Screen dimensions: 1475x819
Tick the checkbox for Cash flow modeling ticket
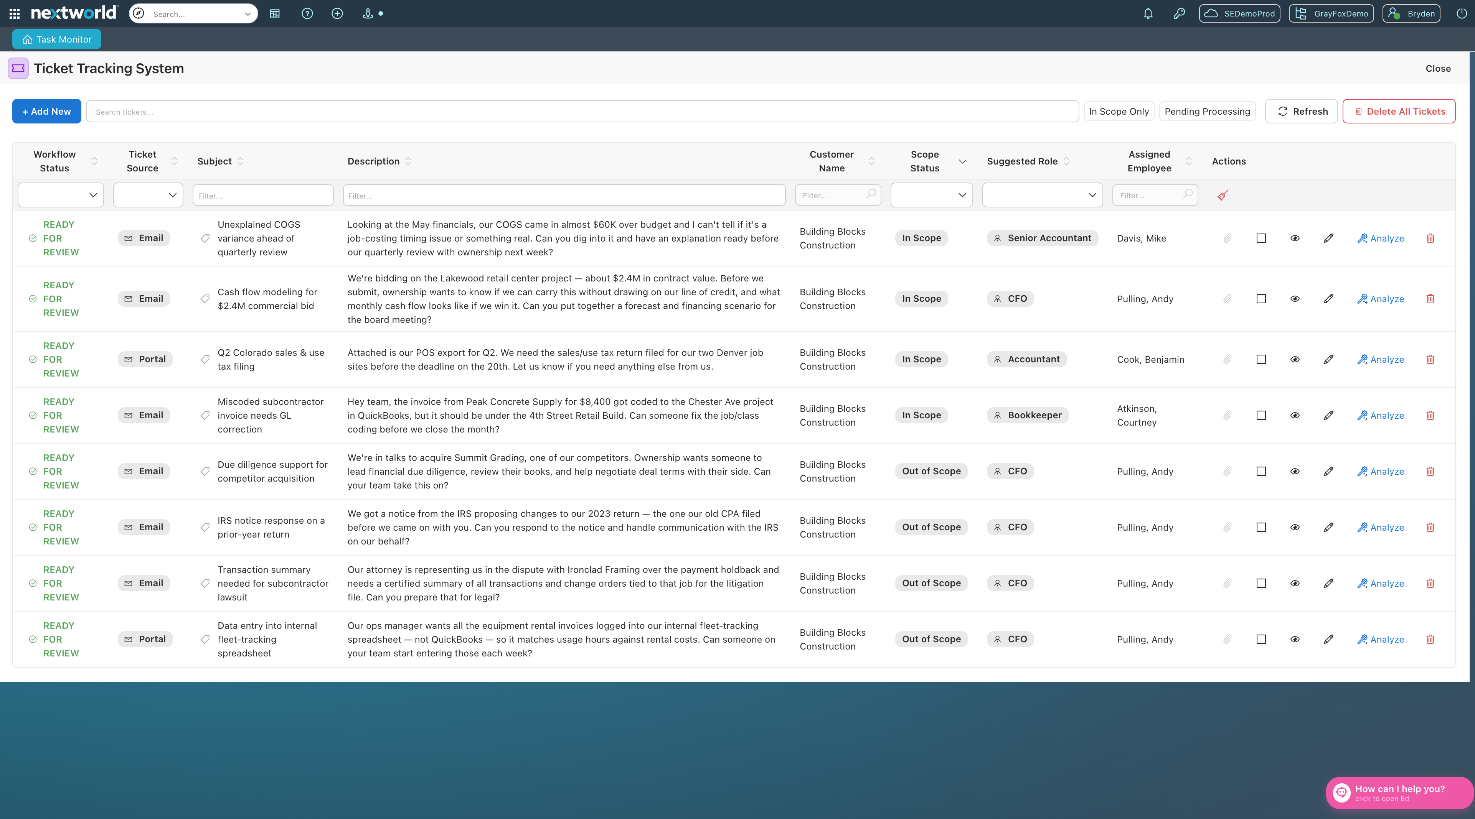(x=1261, y=299)
